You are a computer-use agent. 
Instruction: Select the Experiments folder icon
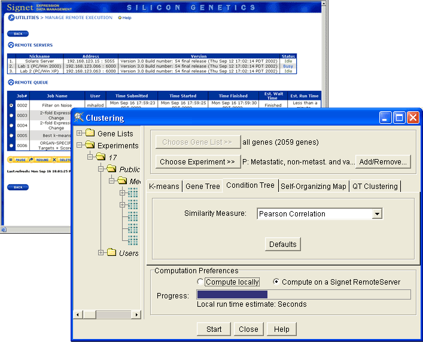click(90, 145)
